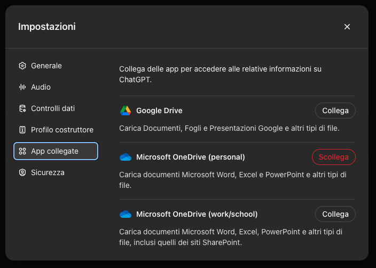Go to the Sicurezza tab
Screen dimensions: 376x268
[56, 172]
